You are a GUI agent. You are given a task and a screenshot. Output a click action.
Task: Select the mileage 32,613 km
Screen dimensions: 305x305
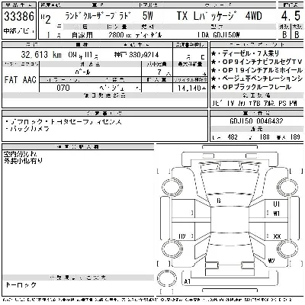click(x=41, y=54)
